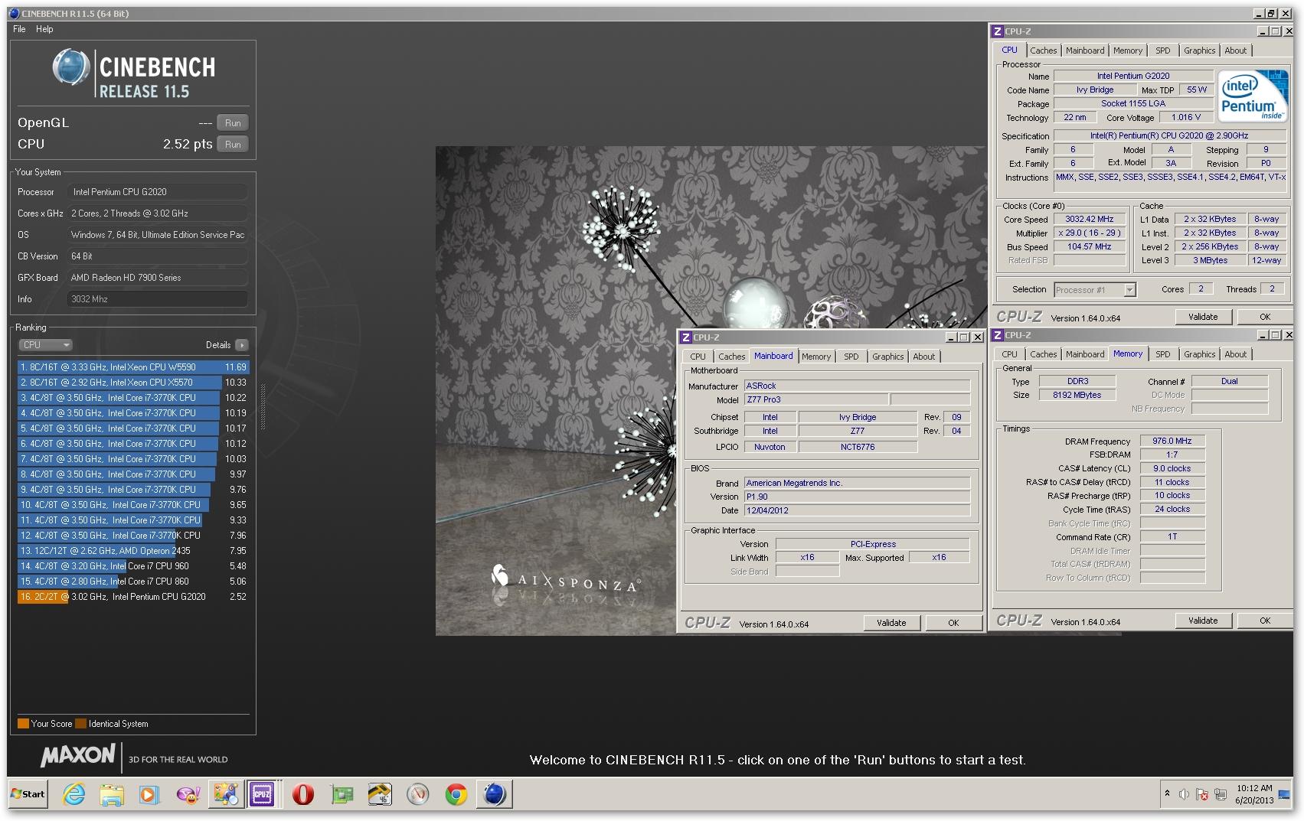
Task: Click the GFX Board value AMD Radeon HD 7900
Action: 158,278
